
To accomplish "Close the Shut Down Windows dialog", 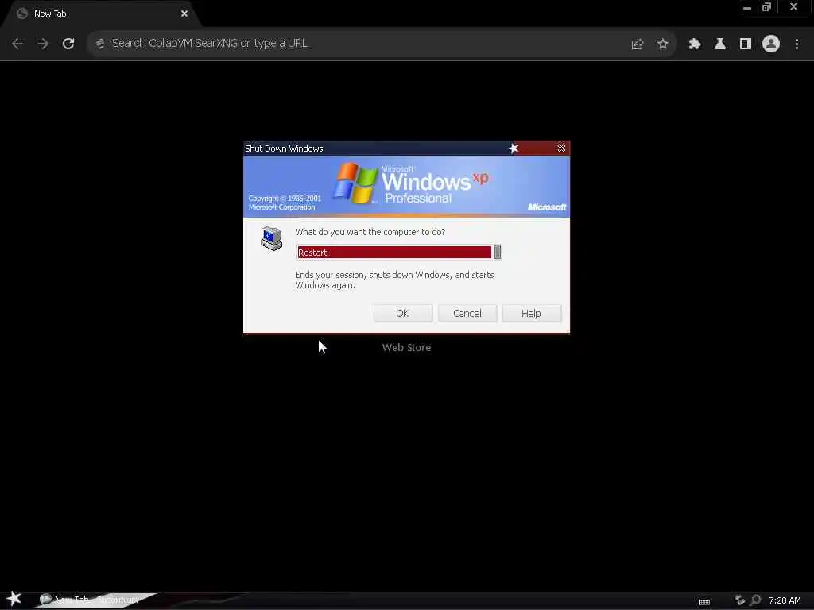I will 561,149.
